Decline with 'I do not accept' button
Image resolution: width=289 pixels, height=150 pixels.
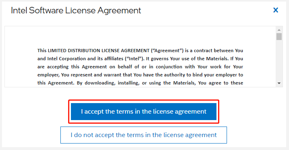point(143,135)
